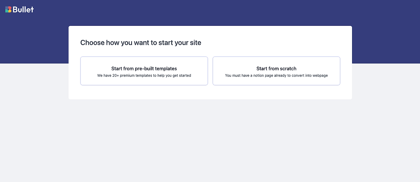Click the Bullet wordmark text
Viewport: 420px width, 182px height.
pos(23,9)
